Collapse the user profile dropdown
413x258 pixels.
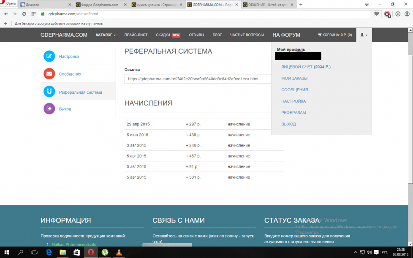coord(364,35)
